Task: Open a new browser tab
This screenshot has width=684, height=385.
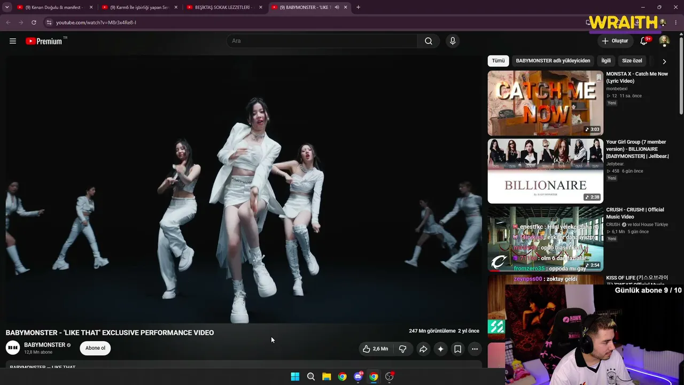Action: point(358,7)
